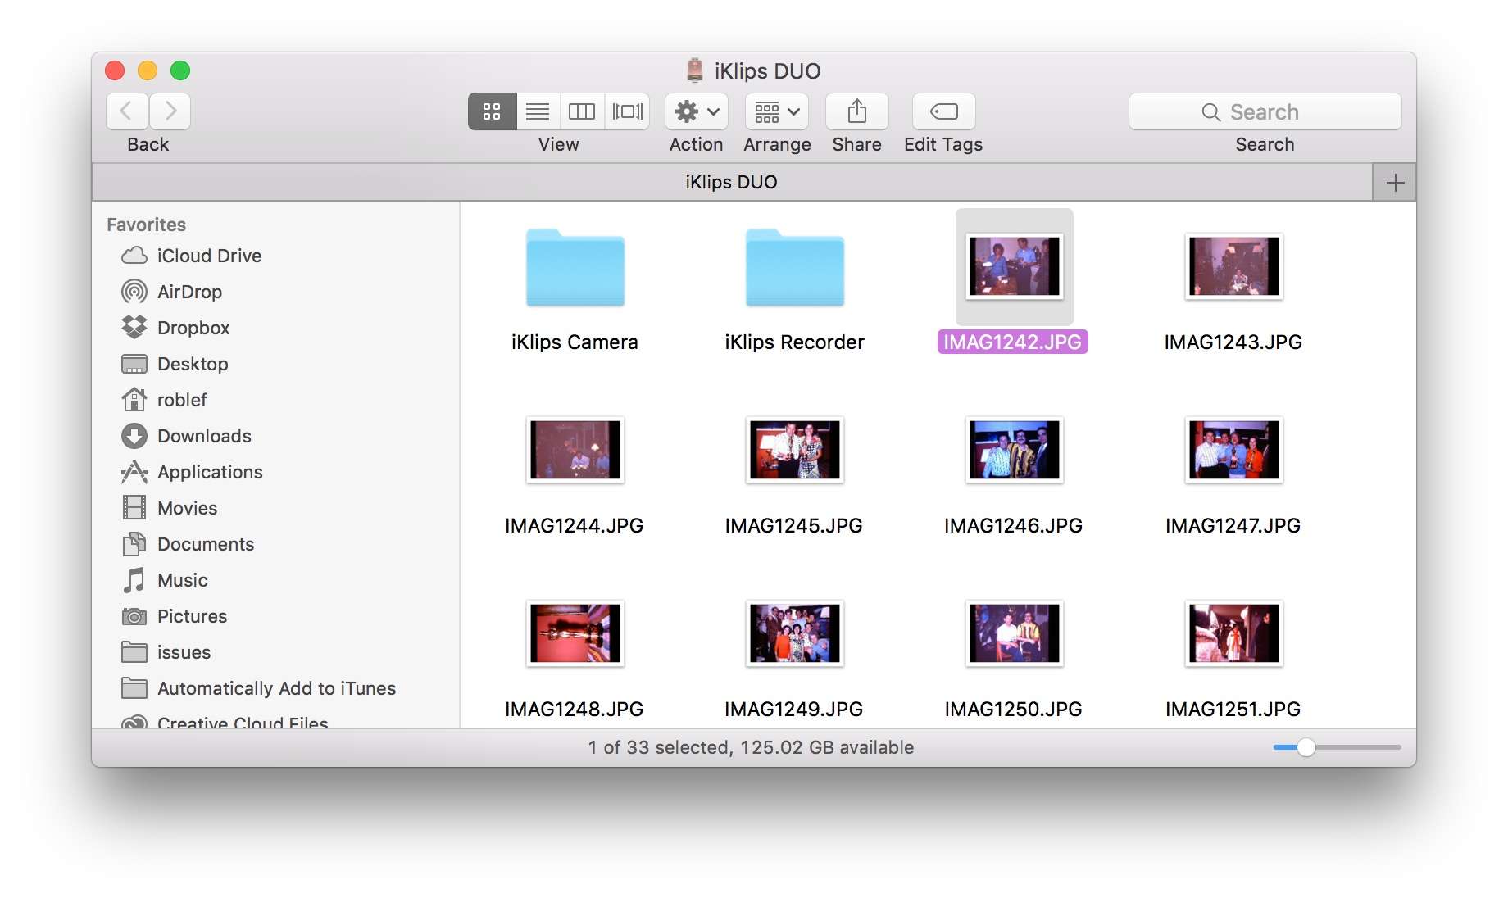Click the Share toolbar icon
1508x898 pixels.
[x=856, y=111]
